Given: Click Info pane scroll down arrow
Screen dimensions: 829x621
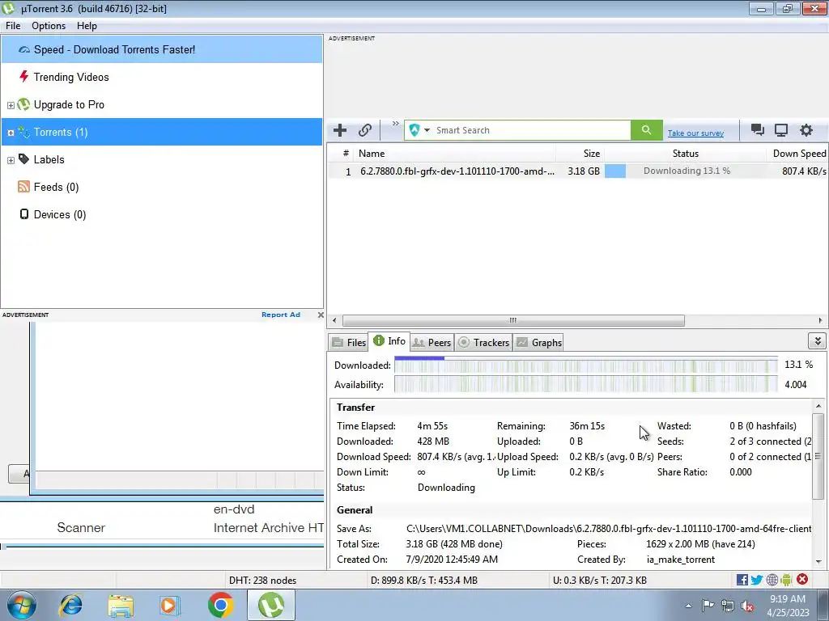Looking at the screenshot, I should (818, 561).
